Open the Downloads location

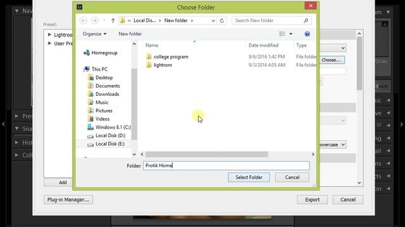(x=107, y=94)
